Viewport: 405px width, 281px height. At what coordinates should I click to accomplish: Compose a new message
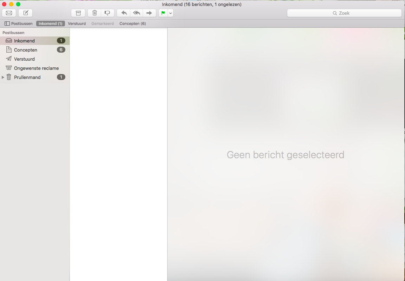click(26, 13)
